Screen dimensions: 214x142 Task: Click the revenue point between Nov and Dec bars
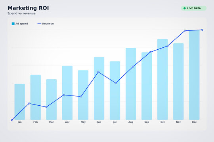click(185, 31)
